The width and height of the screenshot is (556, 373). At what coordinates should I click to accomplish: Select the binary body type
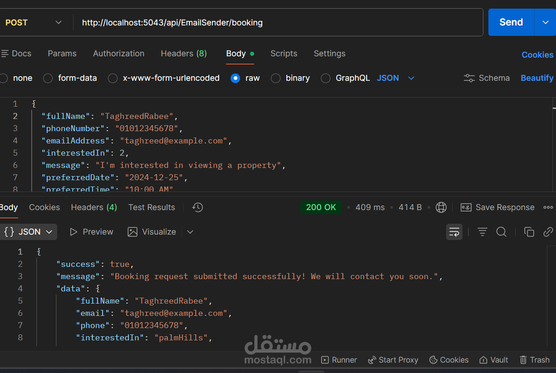[290, 78]
